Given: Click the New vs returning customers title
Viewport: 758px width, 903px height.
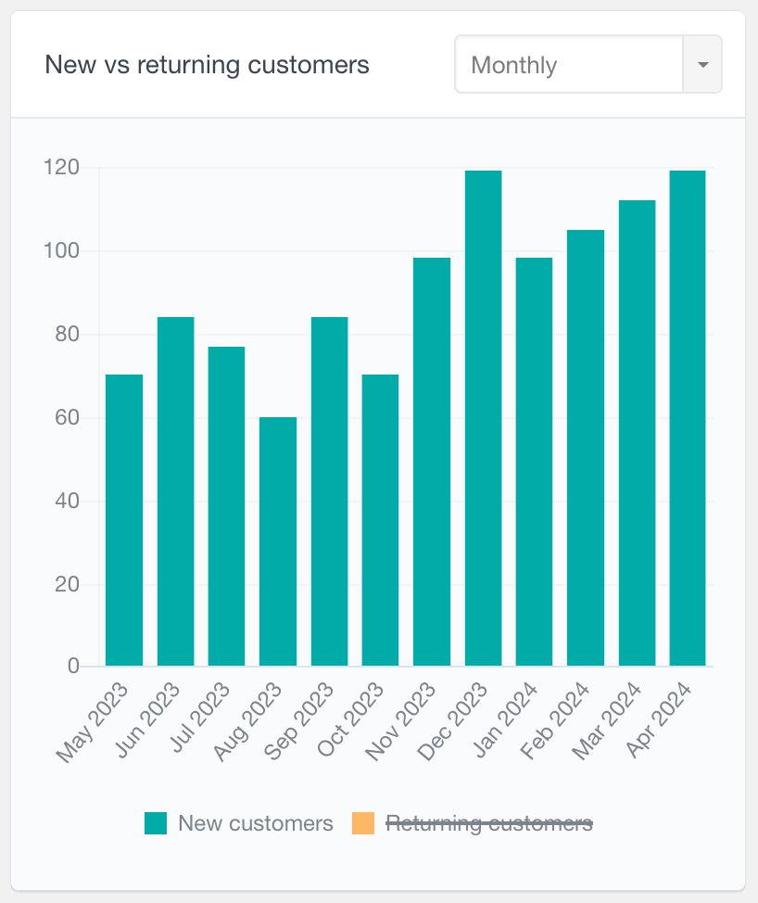Looking at the screenshot, I should (x=208, y=65).
